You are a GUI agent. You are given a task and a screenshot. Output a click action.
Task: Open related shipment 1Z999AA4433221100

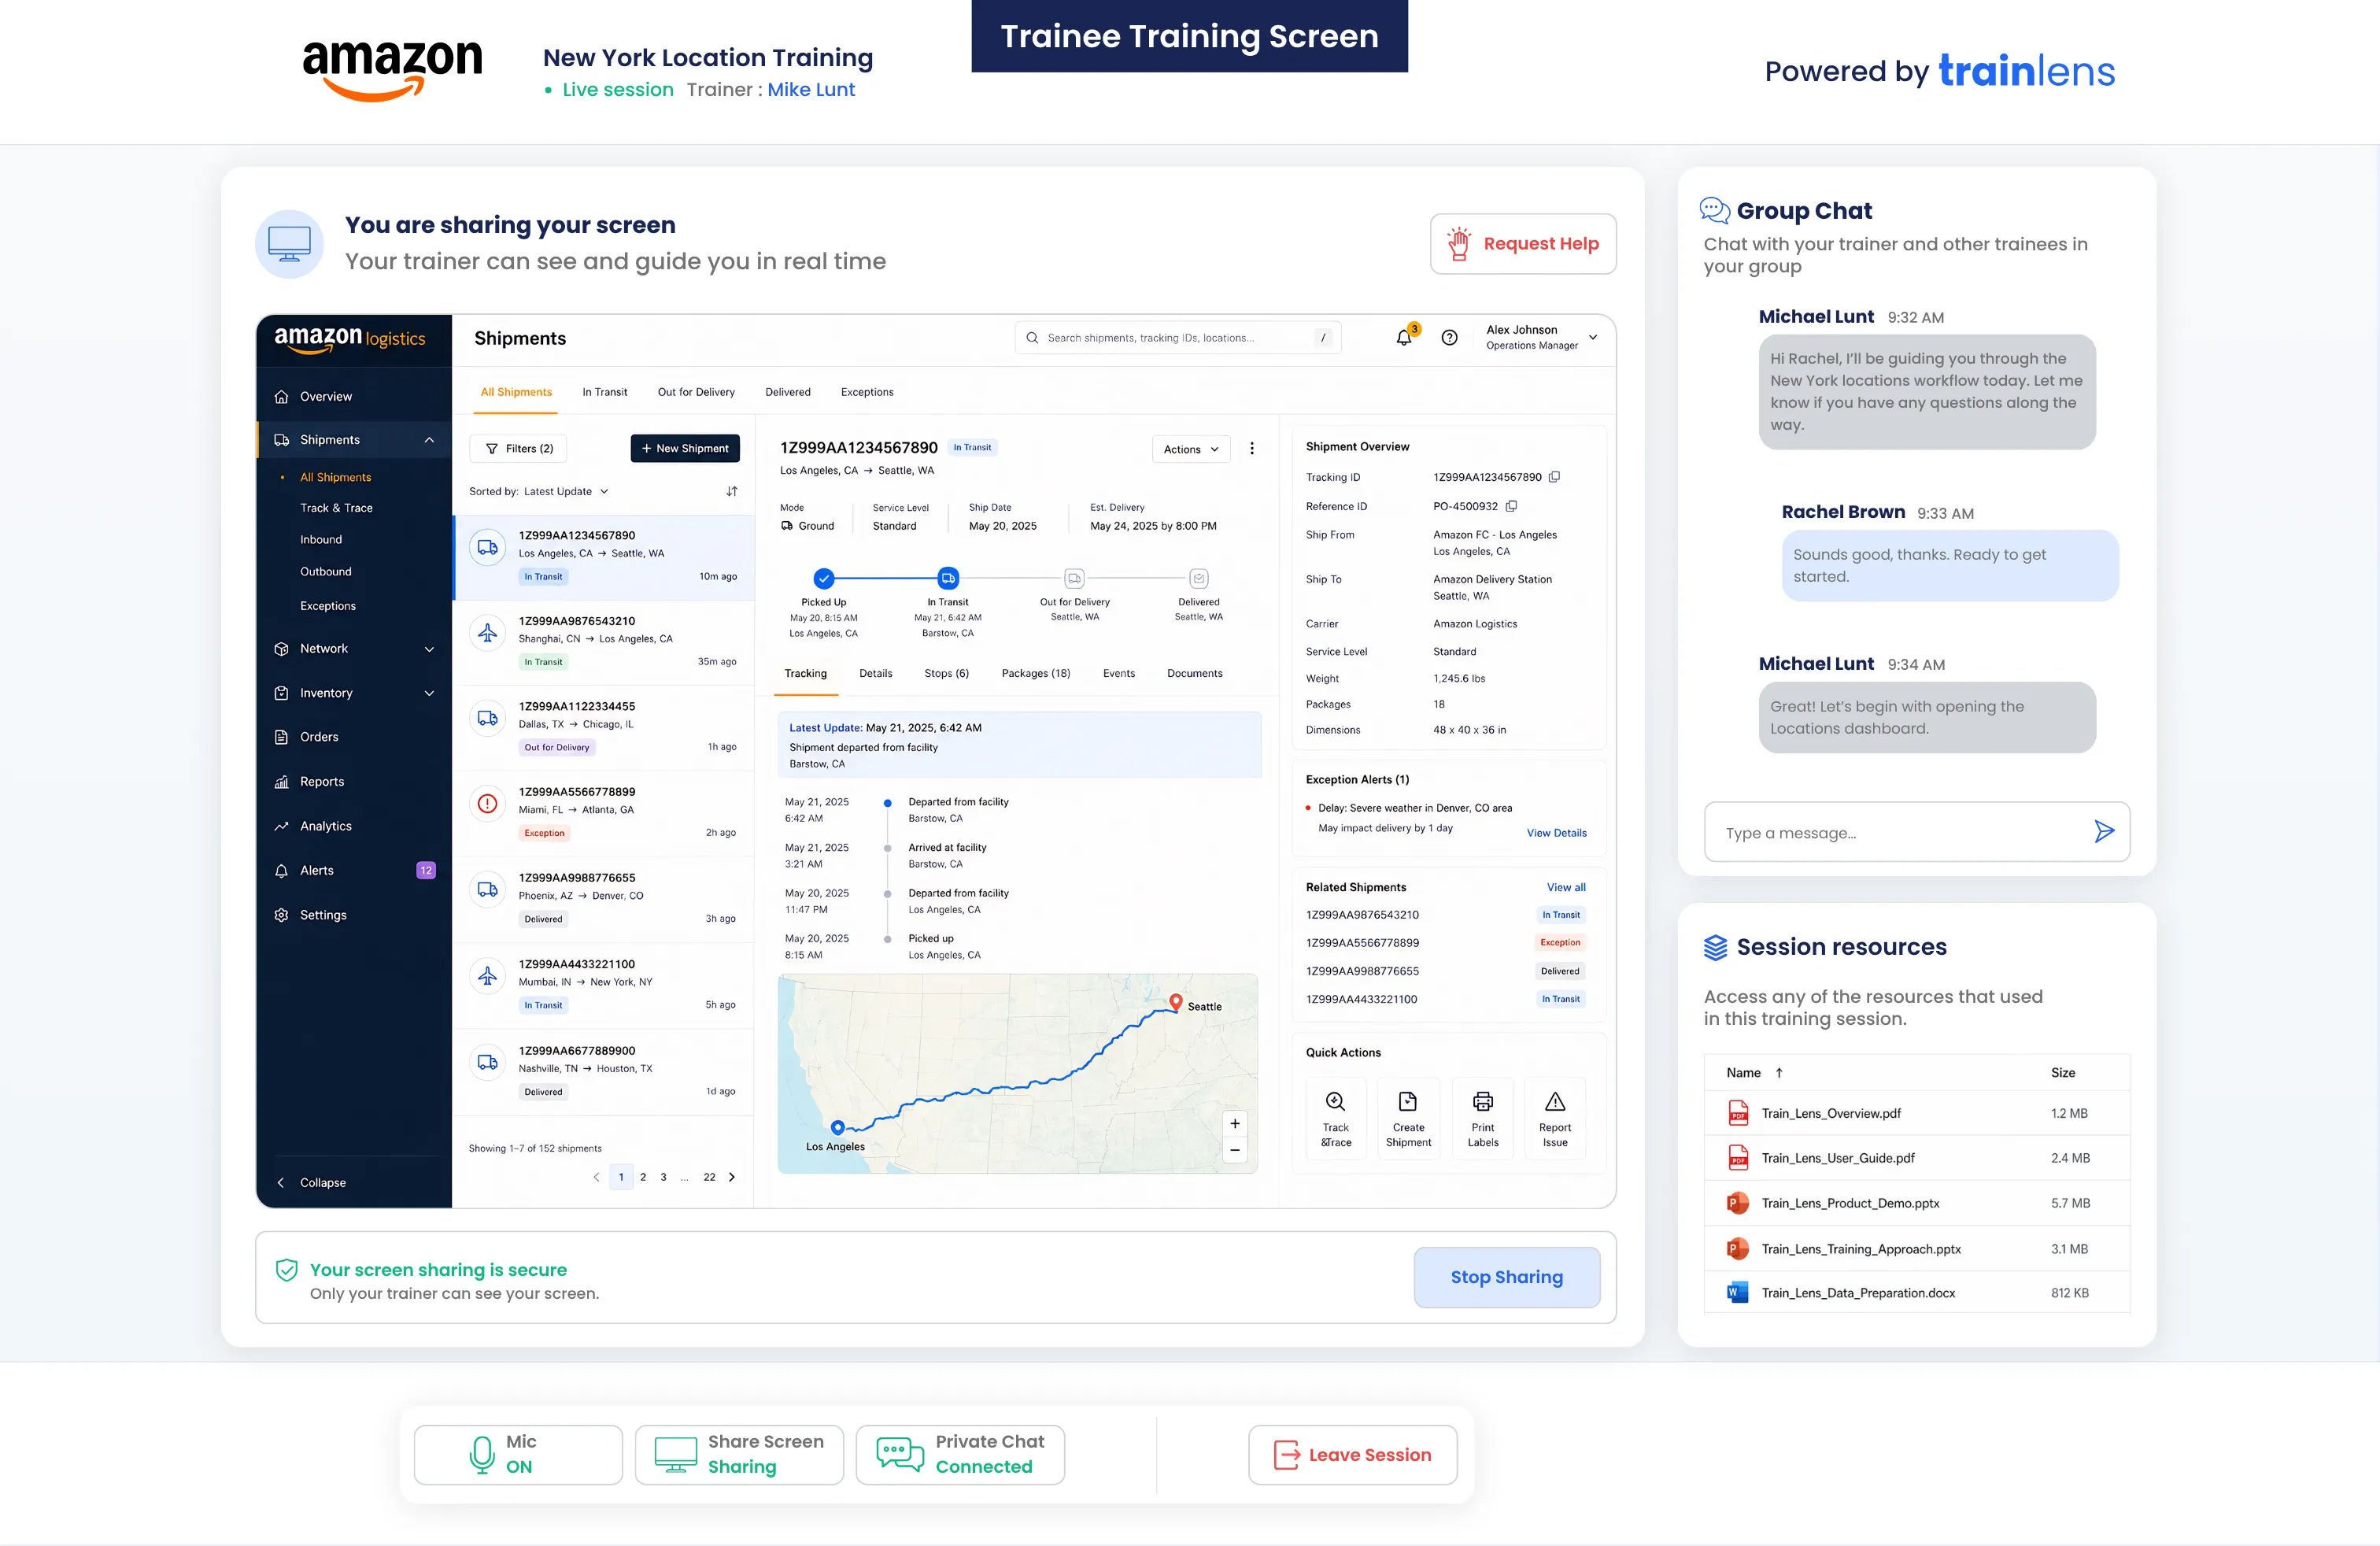[1361, 999]
